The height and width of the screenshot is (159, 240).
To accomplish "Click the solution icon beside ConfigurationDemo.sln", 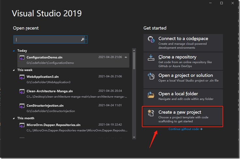I will pos(22,58).
